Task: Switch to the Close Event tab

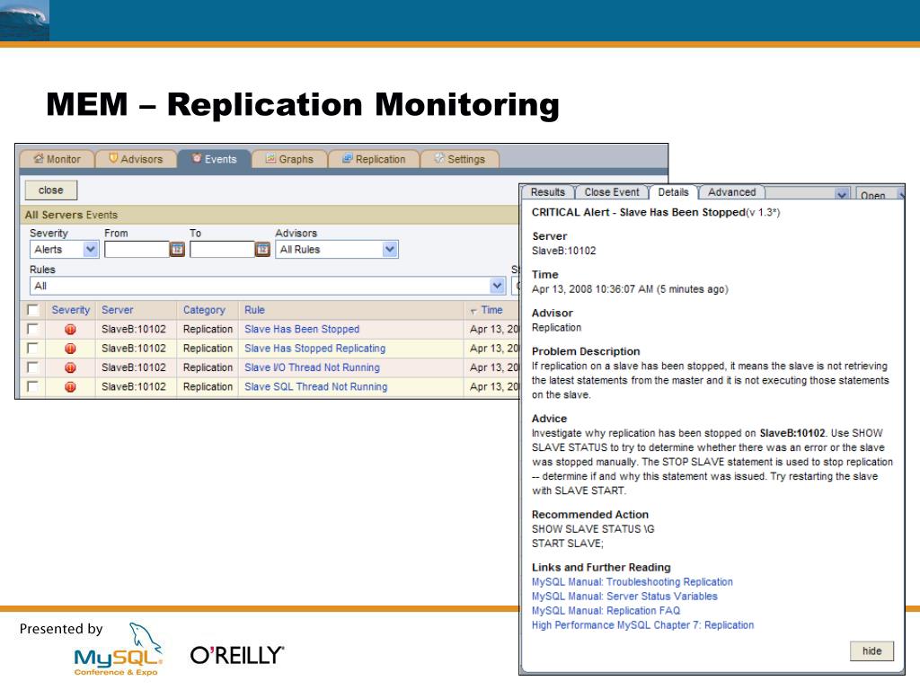Action: (x=611, y=192)
